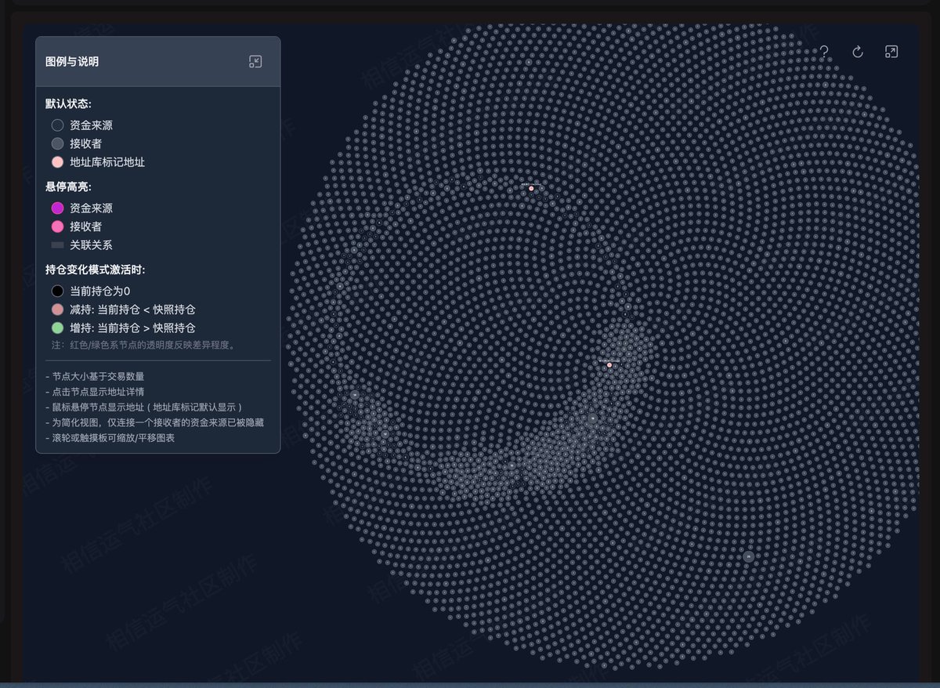Select the upper pink labeled address node
Image resolution: width=940 pixels, height=688 pixels.
click(x=531, y=188)
